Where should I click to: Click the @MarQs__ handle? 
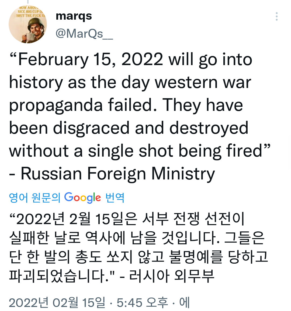click(84, 34)
